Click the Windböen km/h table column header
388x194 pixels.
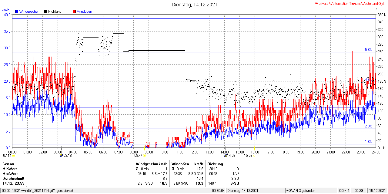(x=187, y=164)
